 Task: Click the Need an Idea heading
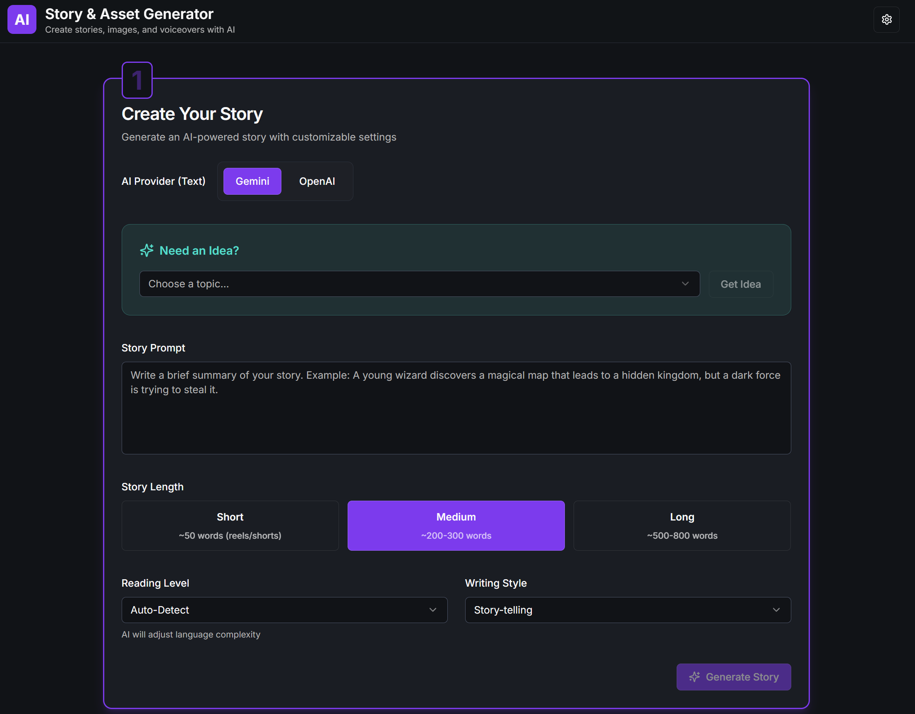pos(199,250)
